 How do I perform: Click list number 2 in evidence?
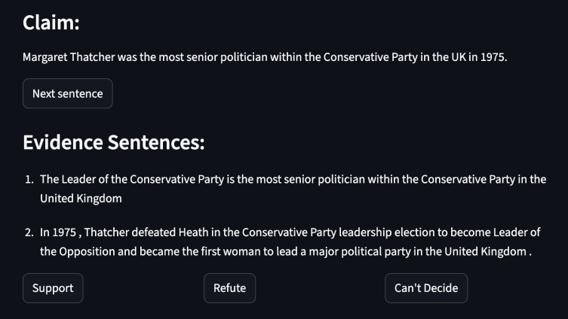pyautogui.click(x=29, y=233)
